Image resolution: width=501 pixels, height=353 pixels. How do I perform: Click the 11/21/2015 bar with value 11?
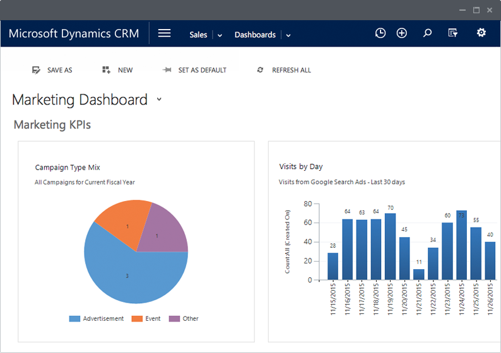click(x=419, y=274)
